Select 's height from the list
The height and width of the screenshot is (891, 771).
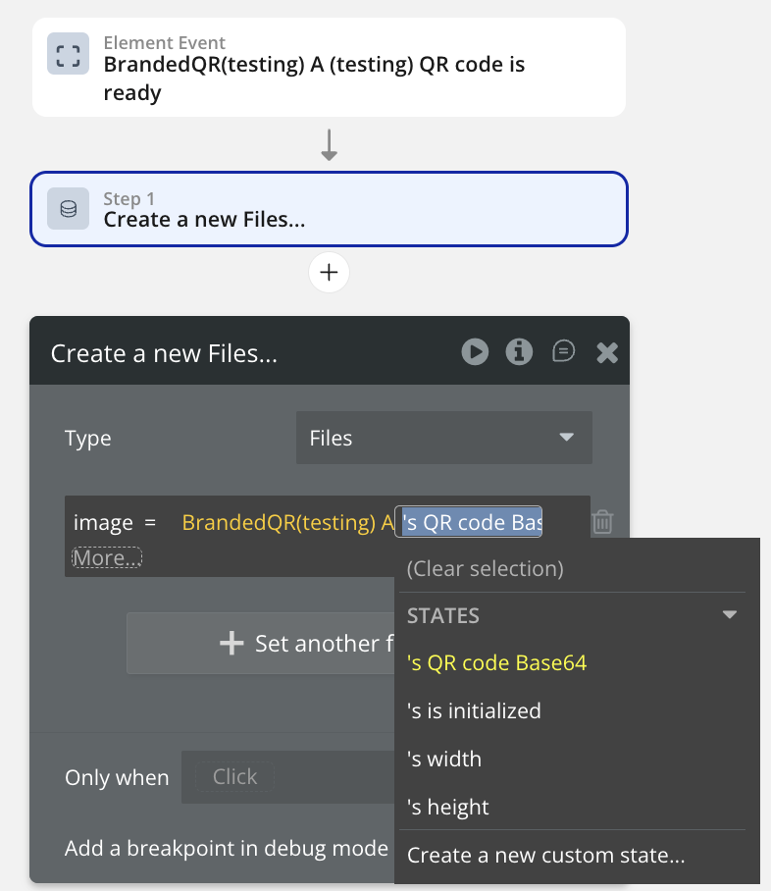(448, 807)
